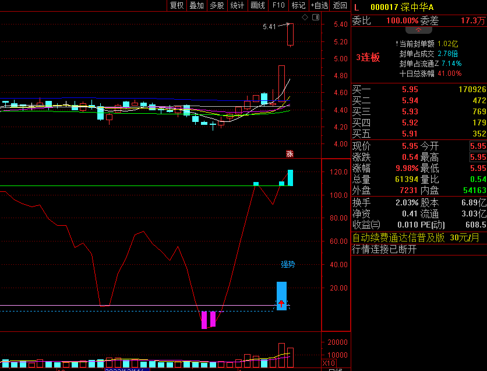487x371 pixels.
Task: Click the 复权 toolbar button
Action: click(x=177, y=5)
